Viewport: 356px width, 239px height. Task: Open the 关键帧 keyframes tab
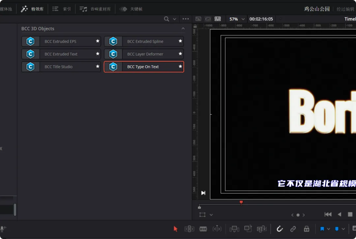coord(131,9)
